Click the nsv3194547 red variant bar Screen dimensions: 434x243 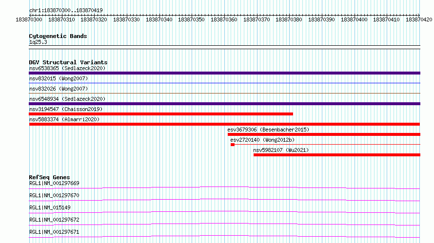pyautogui.click(x=161, y=114)
